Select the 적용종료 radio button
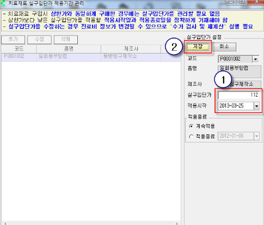This screenshot has width=264, height=225. point(191,137)
